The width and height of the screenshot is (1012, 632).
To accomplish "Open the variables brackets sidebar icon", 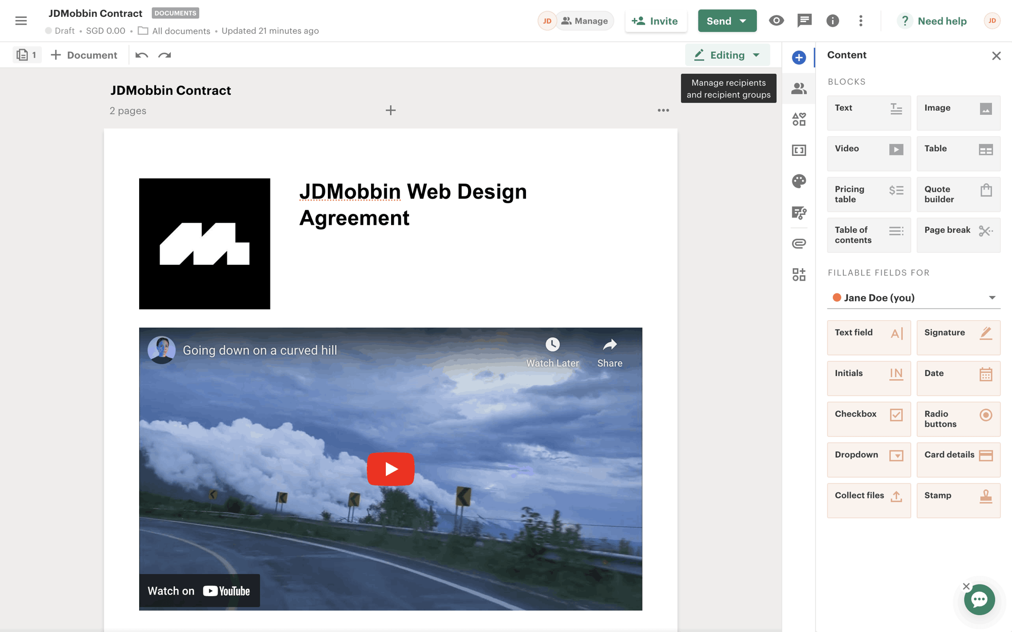I will coord(799,150).
